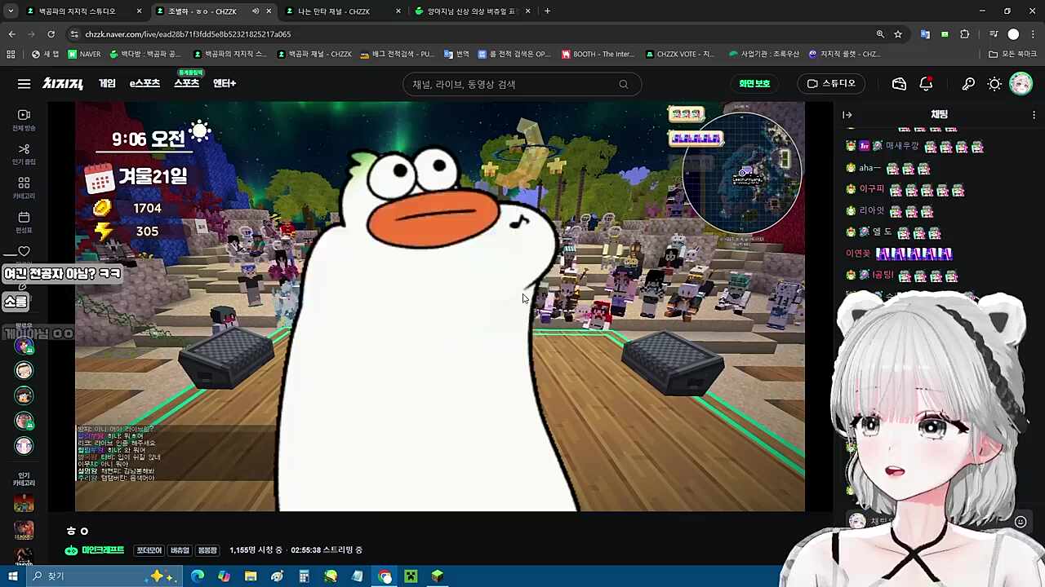Click the key icon in header
This screenshot has width=1045, height=587.
[x=968, y=84]
